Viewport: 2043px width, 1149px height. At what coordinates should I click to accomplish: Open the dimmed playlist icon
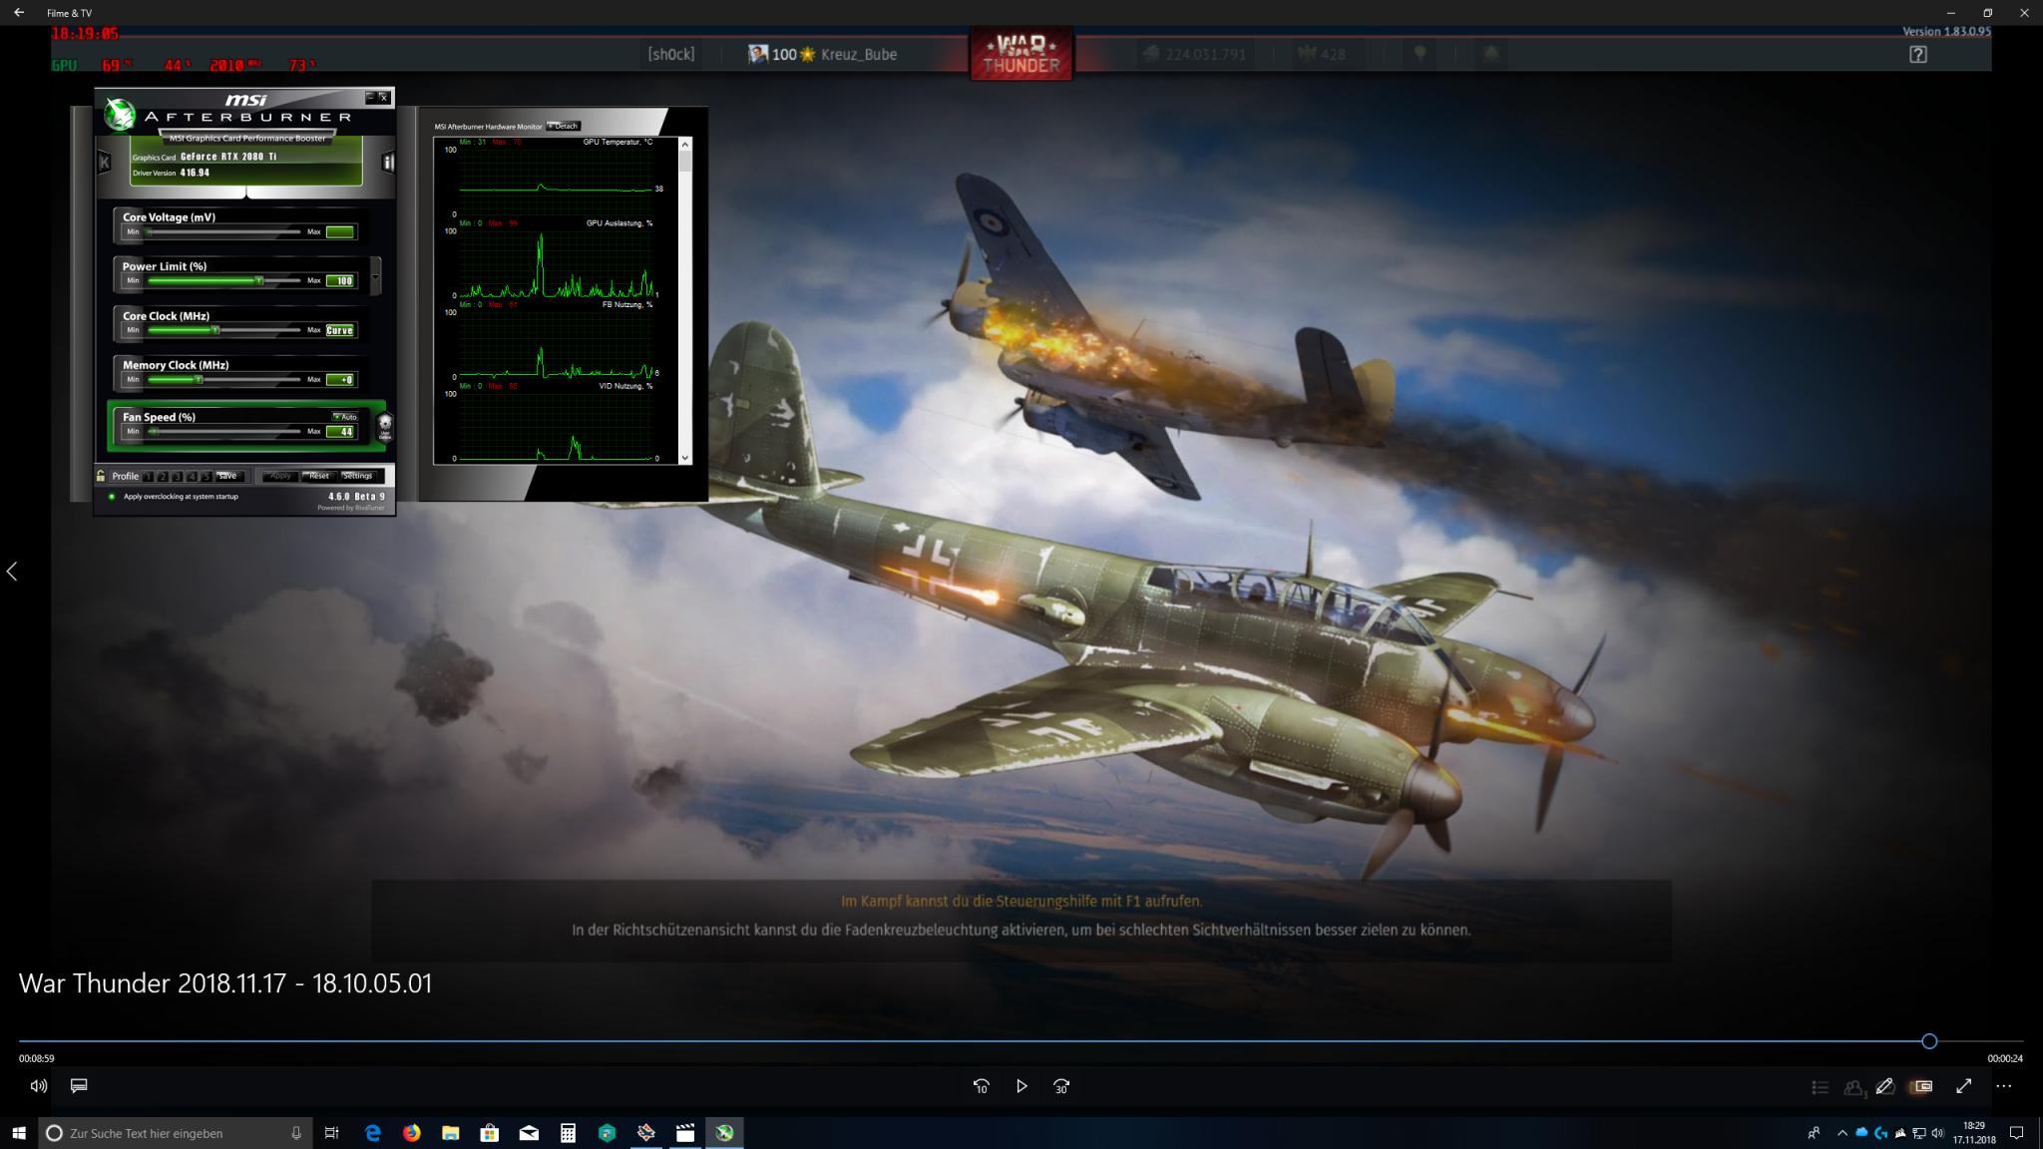click(1821, 1087)
